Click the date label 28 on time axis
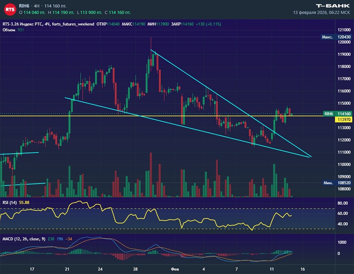The image size is (354, 274). click(135, 269)
